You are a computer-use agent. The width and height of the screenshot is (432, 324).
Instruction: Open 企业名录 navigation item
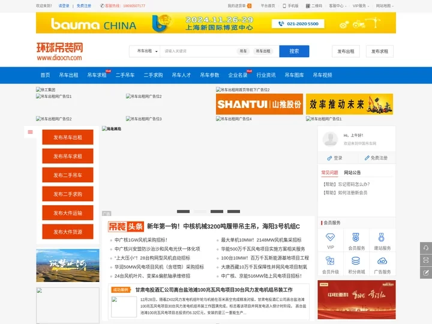click(x=238, y=75)
